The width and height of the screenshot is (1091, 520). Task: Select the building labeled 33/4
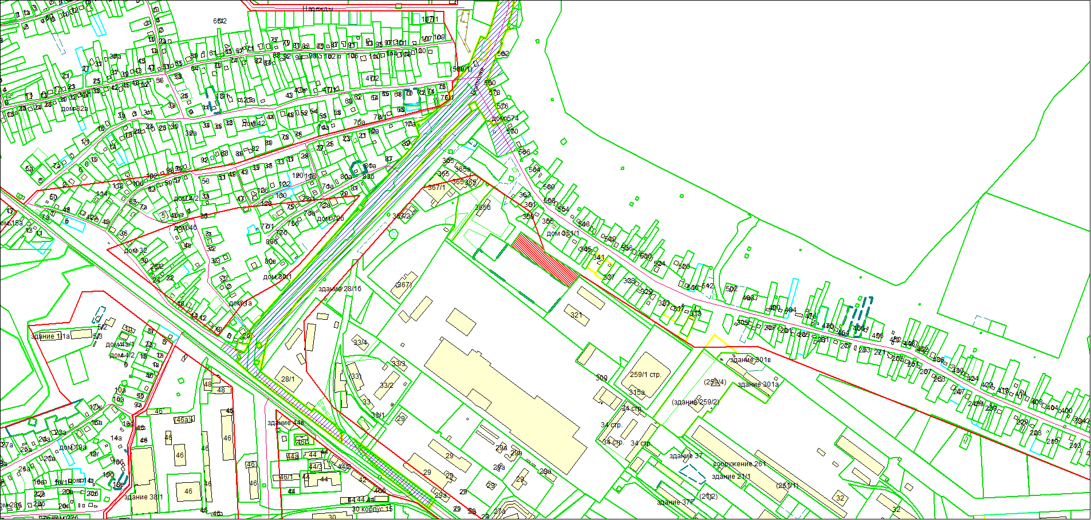(360, 343)
